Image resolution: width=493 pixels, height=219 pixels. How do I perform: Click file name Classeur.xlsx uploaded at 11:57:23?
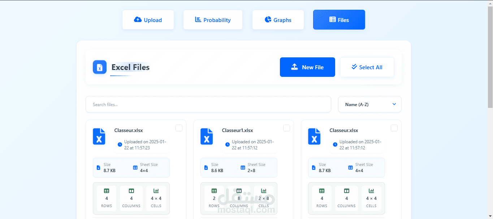coord(129,130)
